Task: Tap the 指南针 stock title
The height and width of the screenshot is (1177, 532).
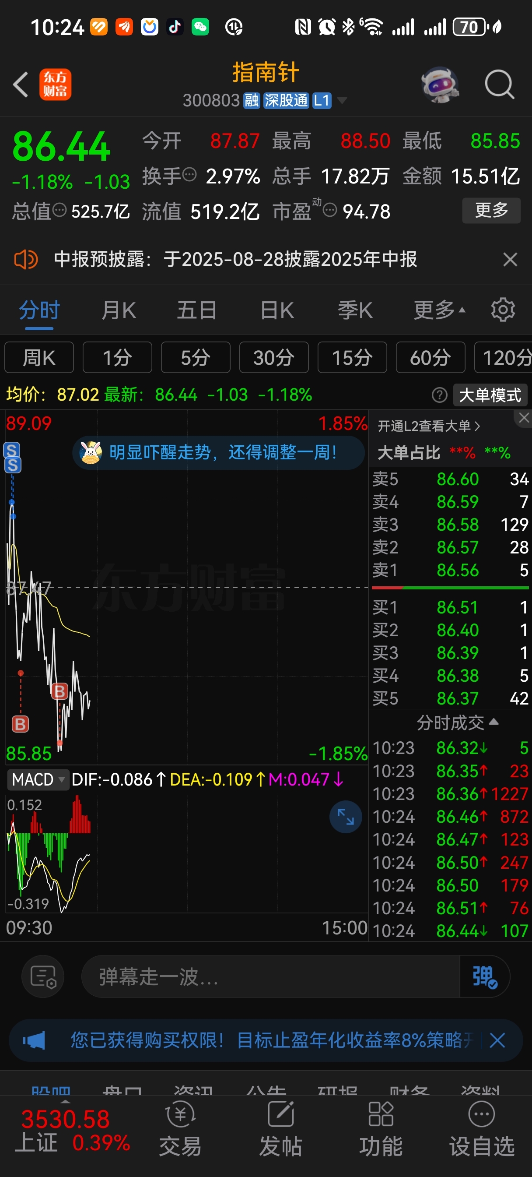Action: tap(266, 72)
